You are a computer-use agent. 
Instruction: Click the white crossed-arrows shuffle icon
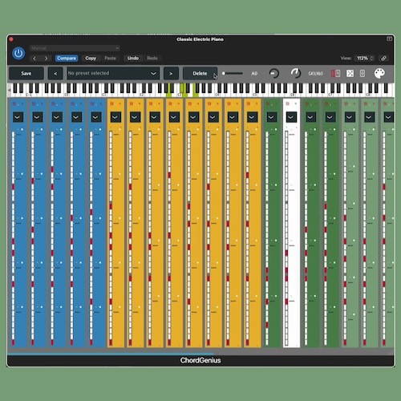coord(350,73)
